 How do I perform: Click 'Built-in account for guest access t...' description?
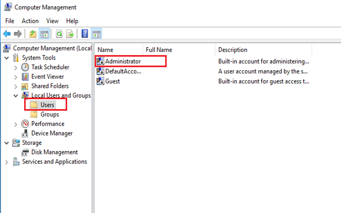(x=263, y=81)
